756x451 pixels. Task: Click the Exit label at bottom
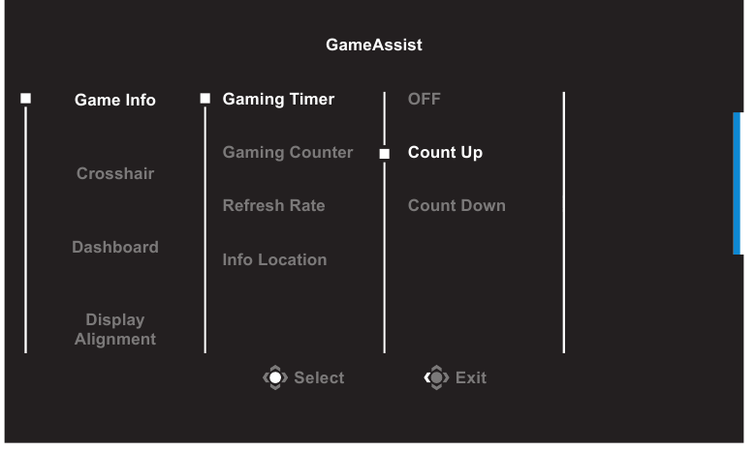[471, 377]
